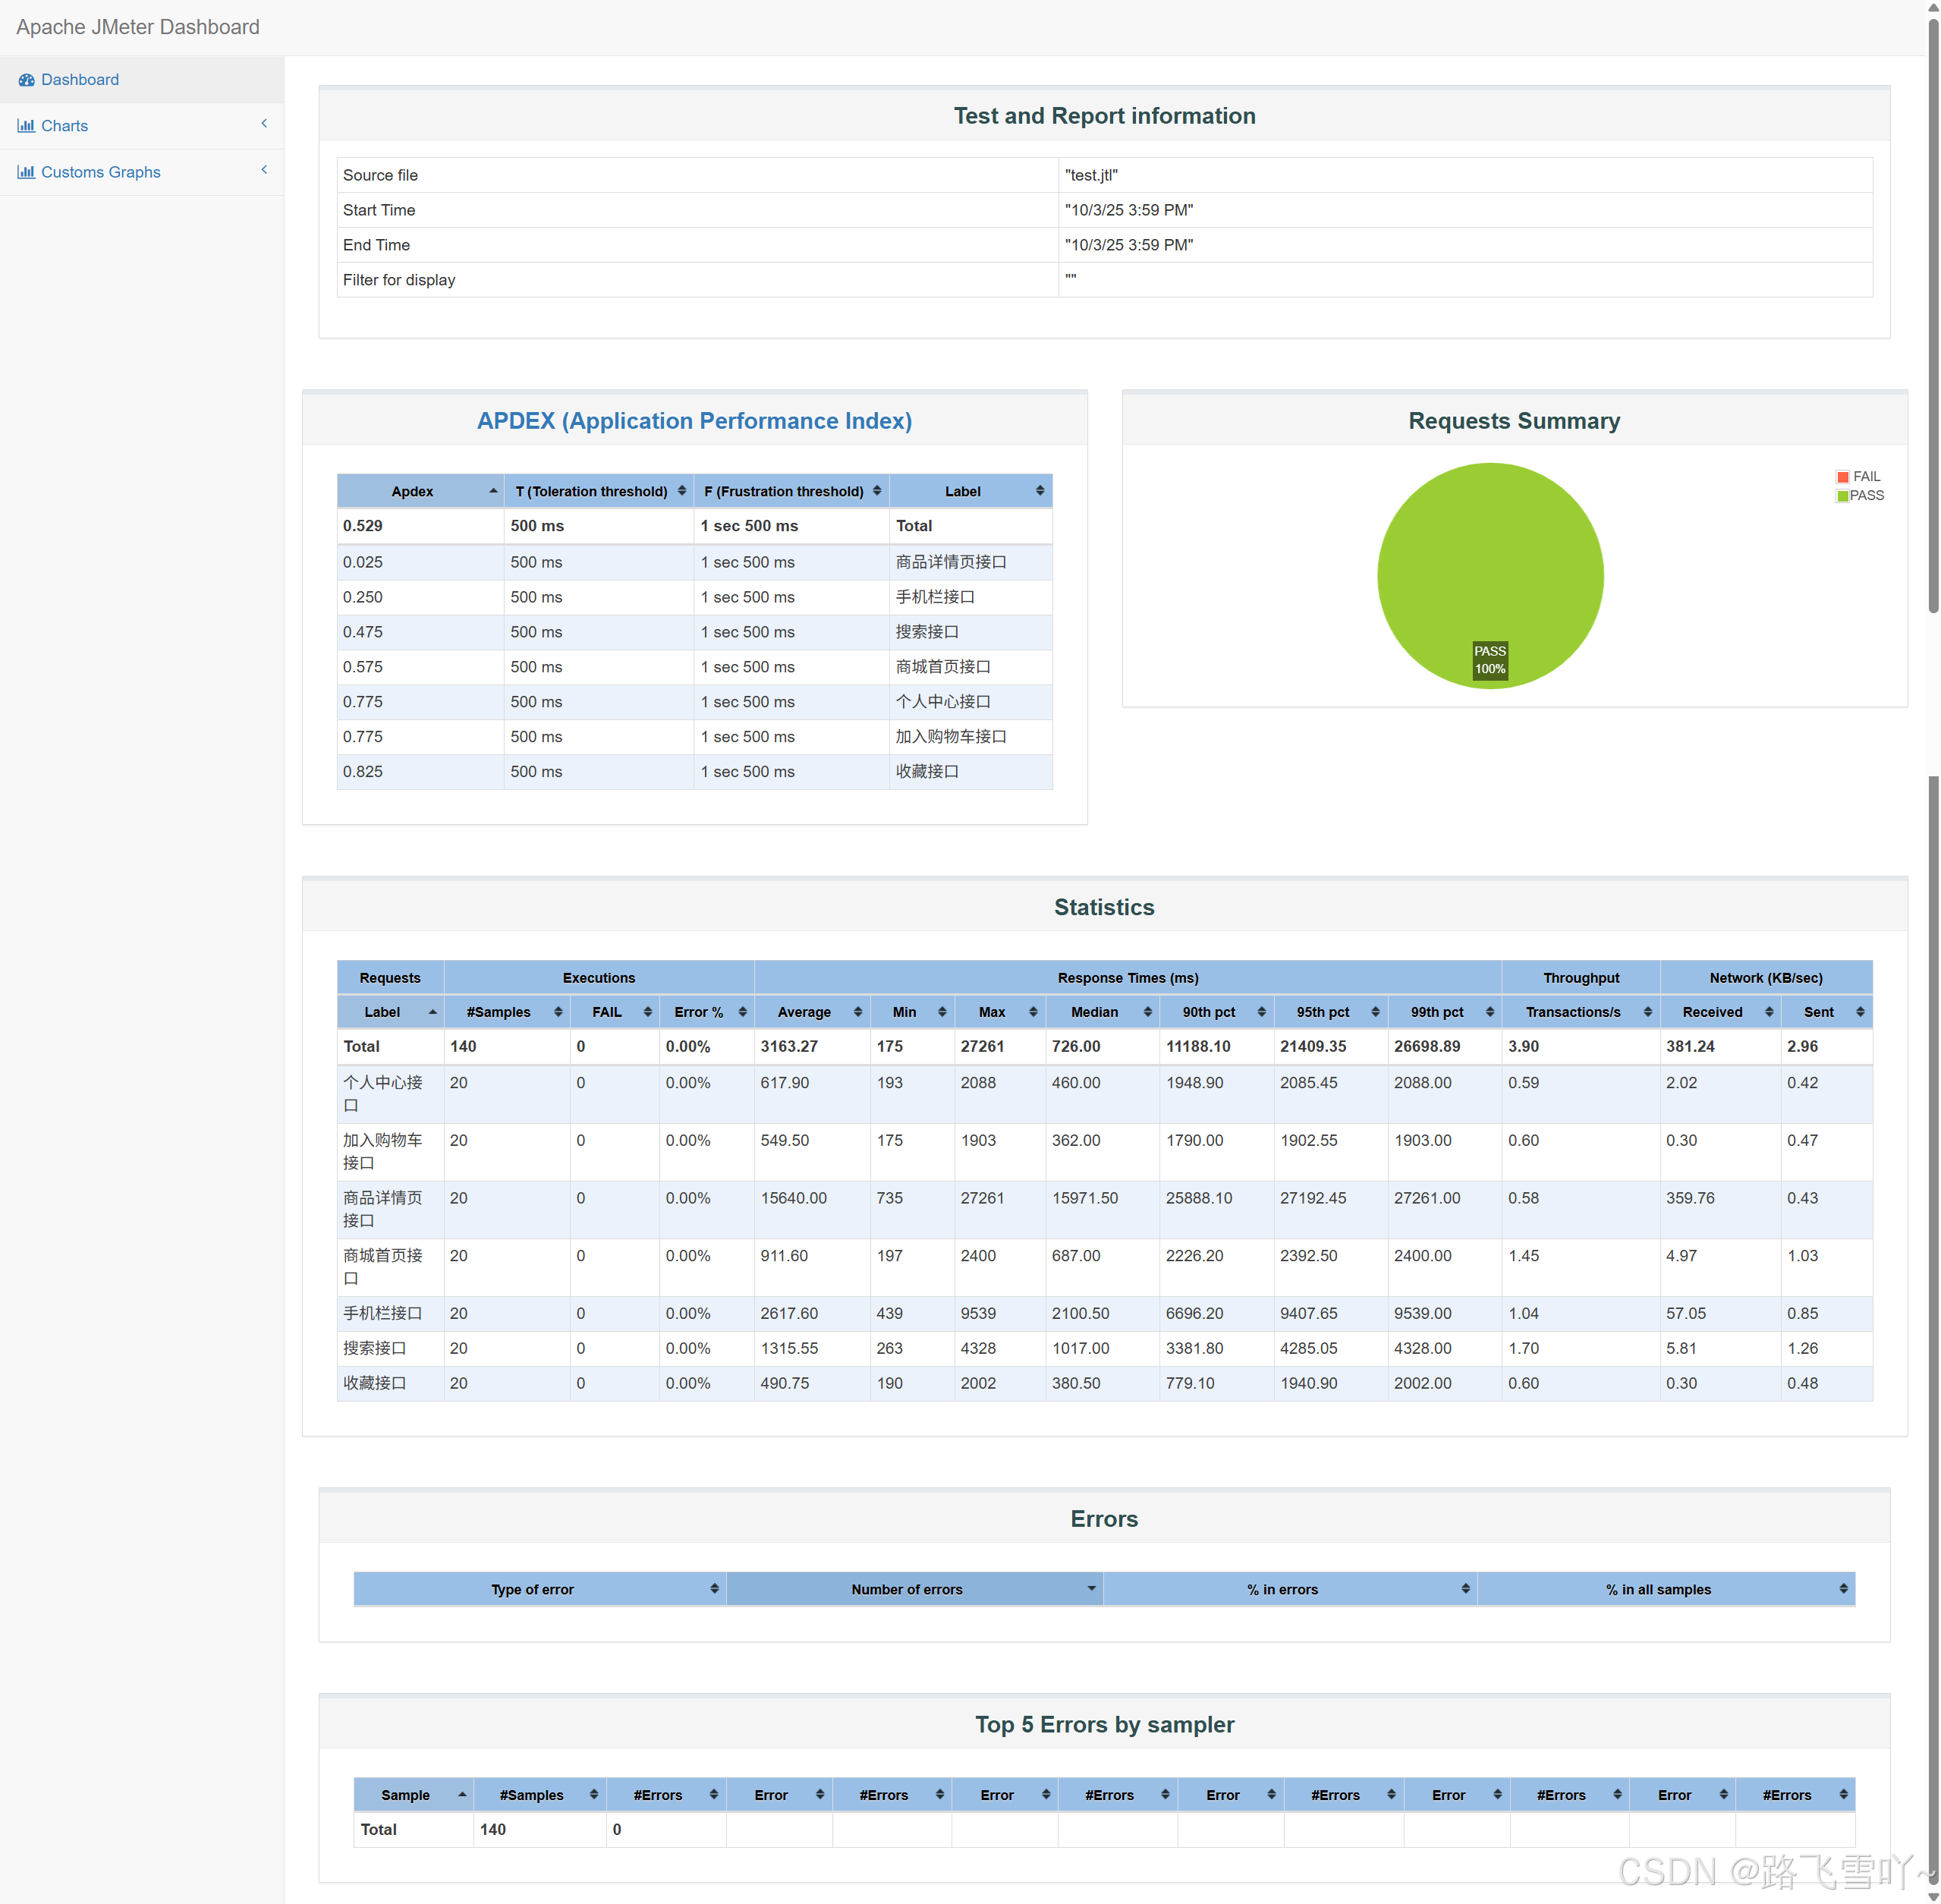Screen dimensions: 1941x1904
Task: Click the Customs Graphs bar-graph icon
Action: tap(26, 172)
